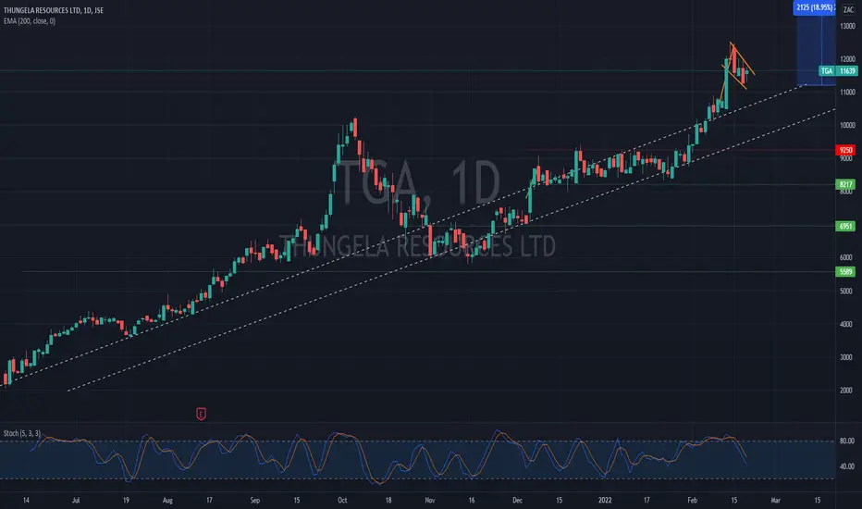Click the 12000 price axis value

pos(847,59)
